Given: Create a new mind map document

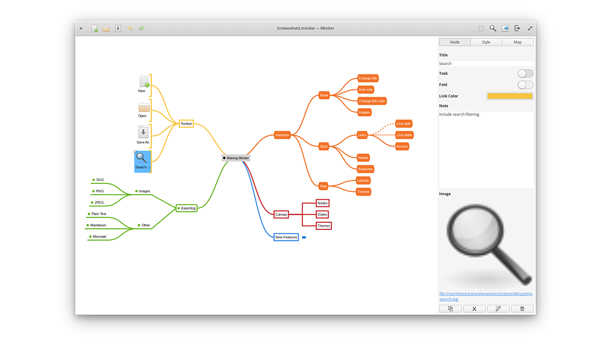Looking at the screenshot, I should click(94, 28).
